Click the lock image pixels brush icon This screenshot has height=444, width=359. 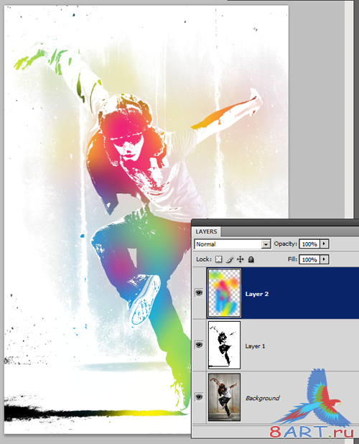point(230,259)
